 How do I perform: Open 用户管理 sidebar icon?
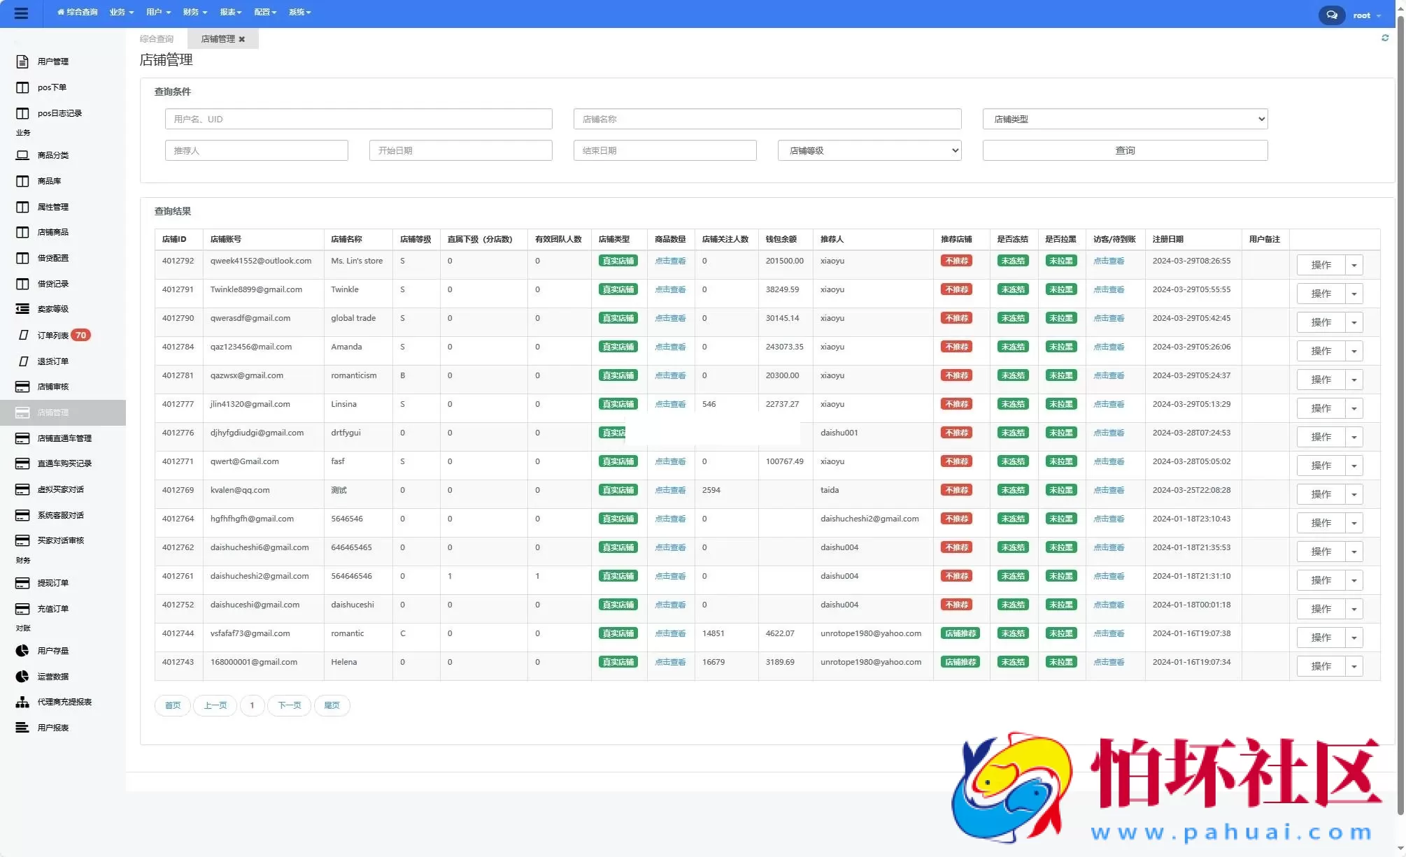(22, 62)
